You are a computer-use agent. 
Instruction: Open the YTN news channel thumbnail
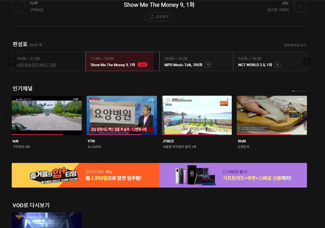[122, 115]
